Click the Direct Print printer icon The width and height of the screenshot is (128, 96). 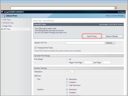click(4, 16)
